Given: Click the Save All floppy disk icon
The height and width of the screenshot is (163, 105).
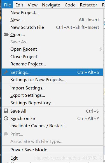Looking at the screenshot, I should [x=6, y=111].
